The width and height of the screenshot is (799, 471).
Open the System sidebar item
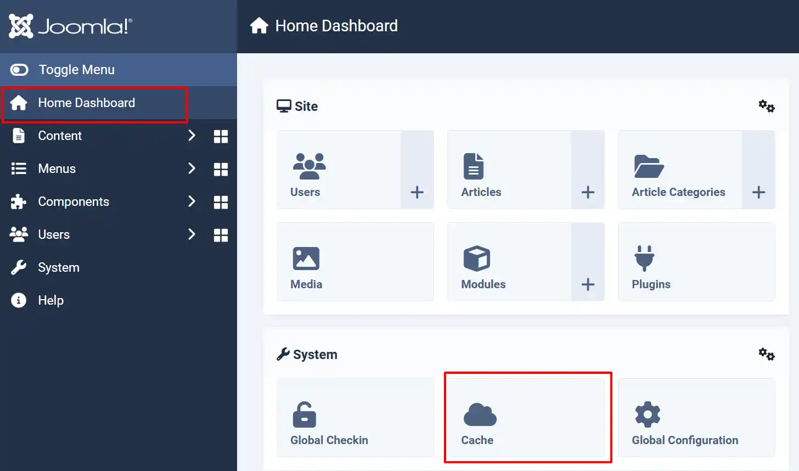(59, 267)
